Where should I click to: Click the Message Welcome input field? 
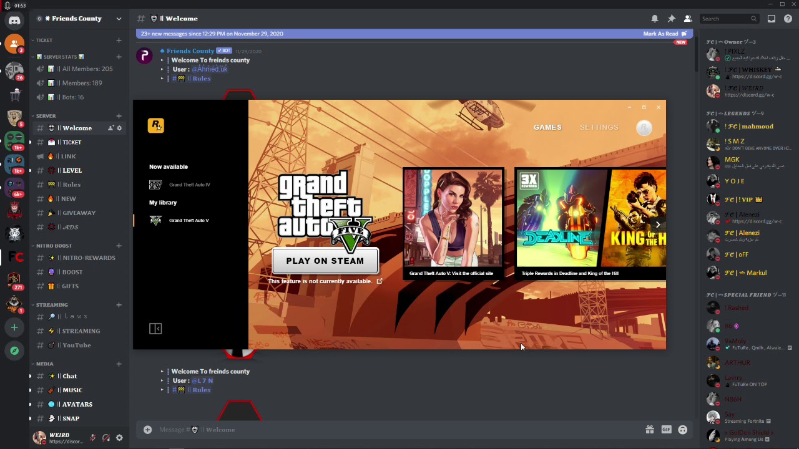click(x=399, y=430)
